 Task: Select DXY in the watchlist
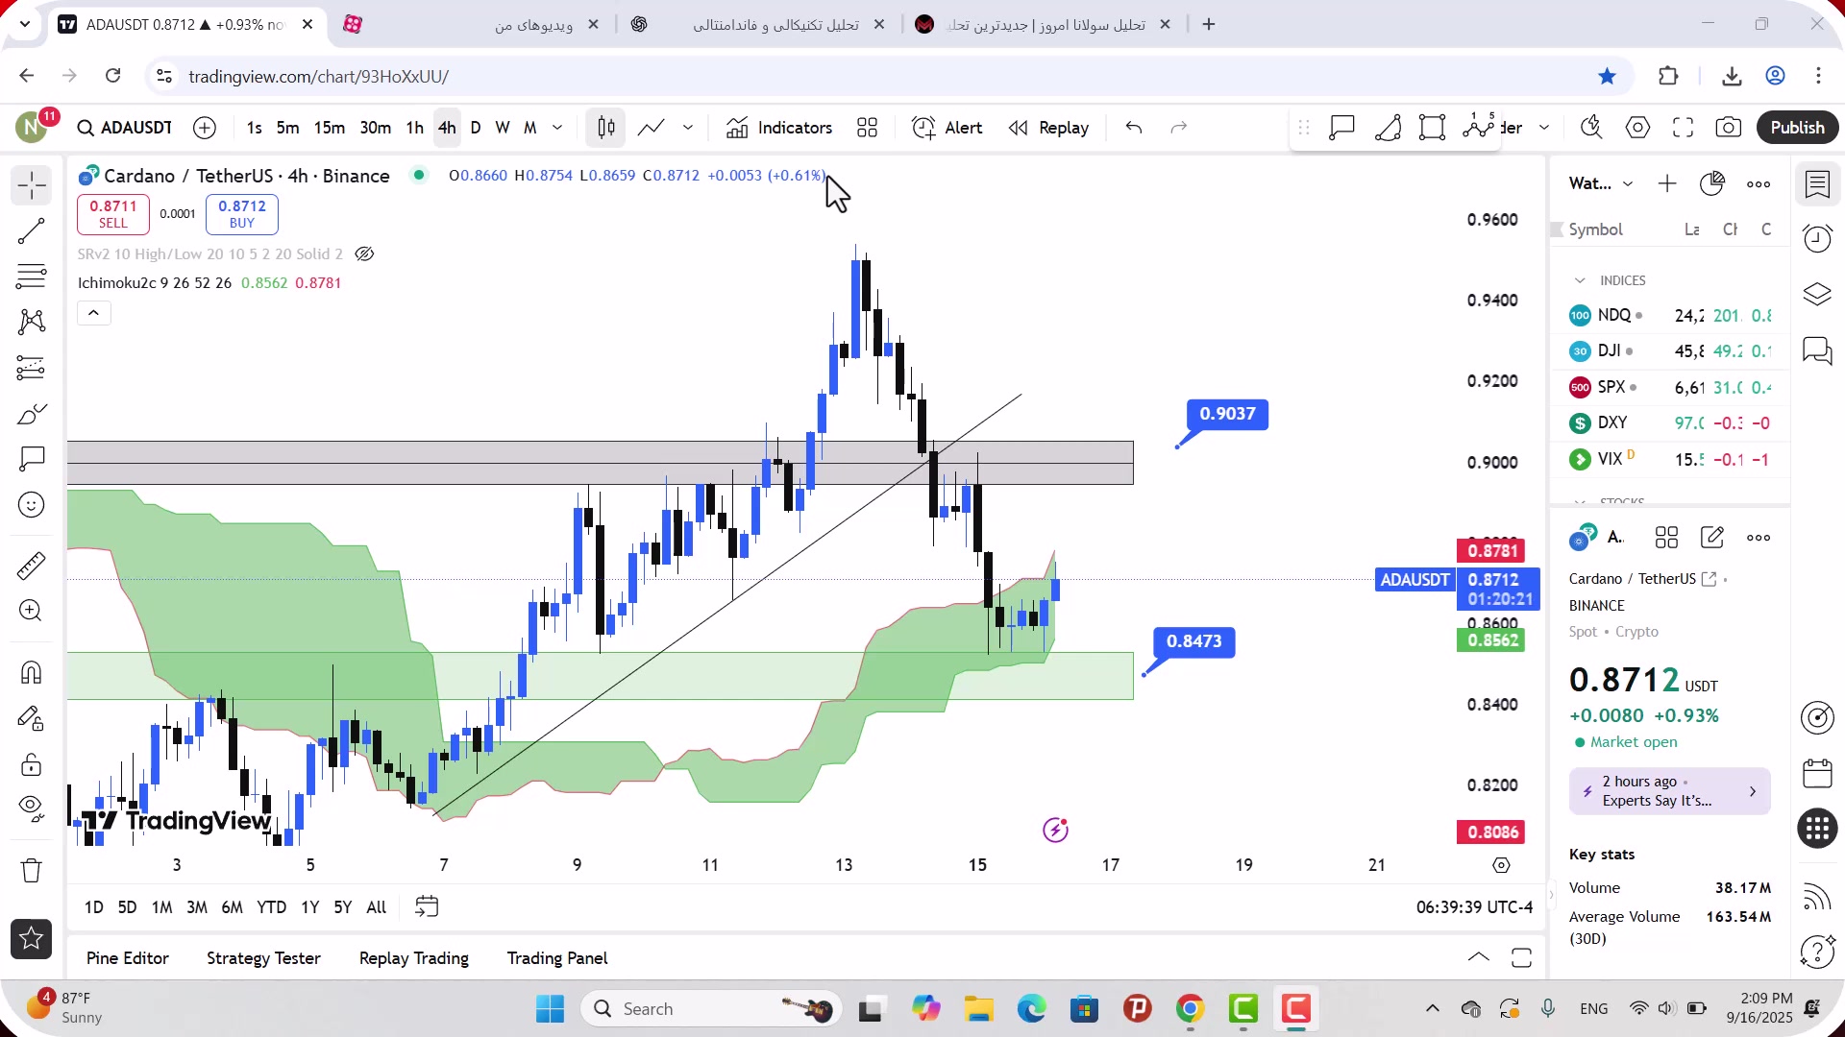(1670, 422)
